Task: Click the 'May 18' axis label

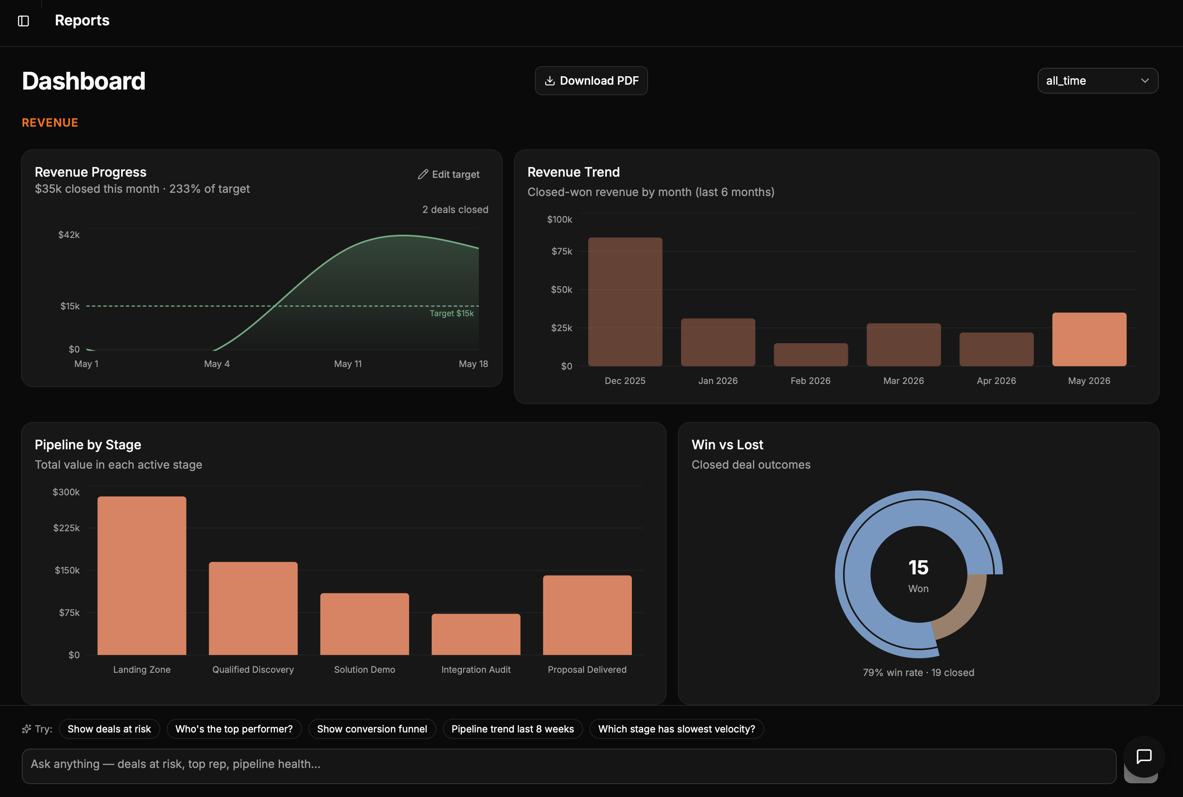Action: 473,364
